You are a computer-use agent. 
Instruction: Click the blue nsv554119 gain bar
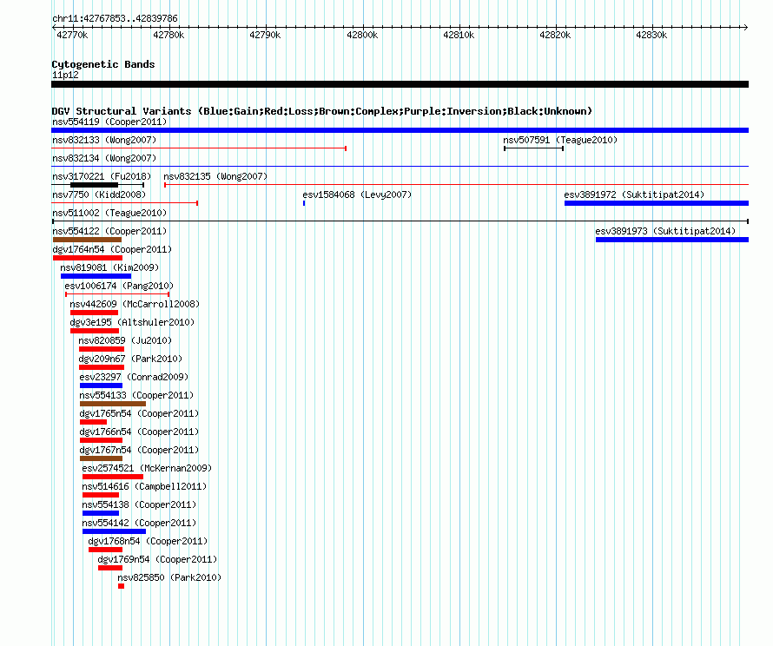(400, 130)
